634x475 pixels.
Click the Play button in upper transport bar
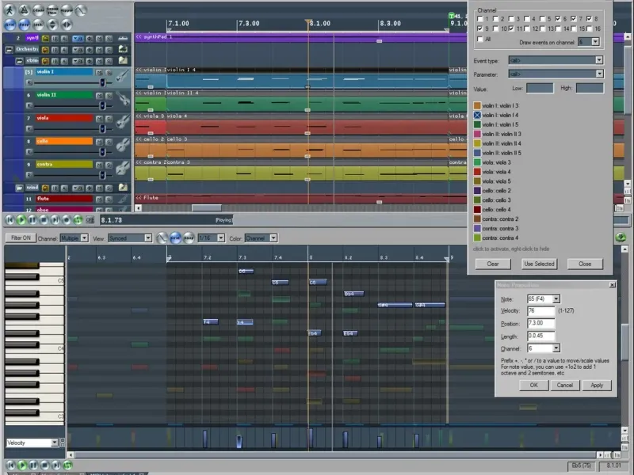[x=21, y=219]
